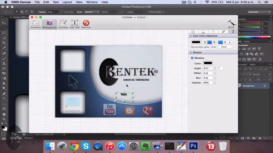Set text alignment to center
The image size is (273, 153).
209,42
